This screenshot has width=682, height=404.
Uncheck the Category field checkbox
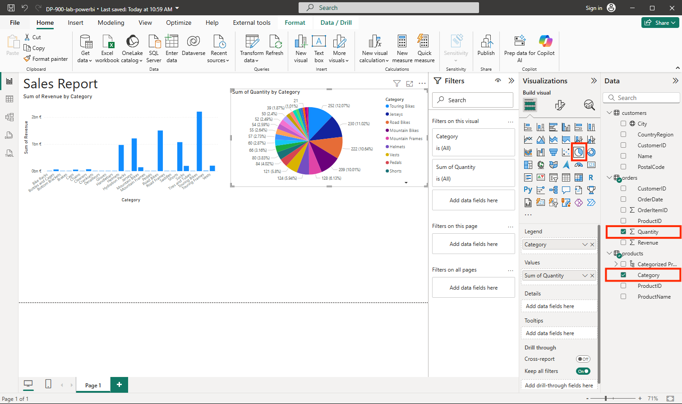[x=623, y=275]
